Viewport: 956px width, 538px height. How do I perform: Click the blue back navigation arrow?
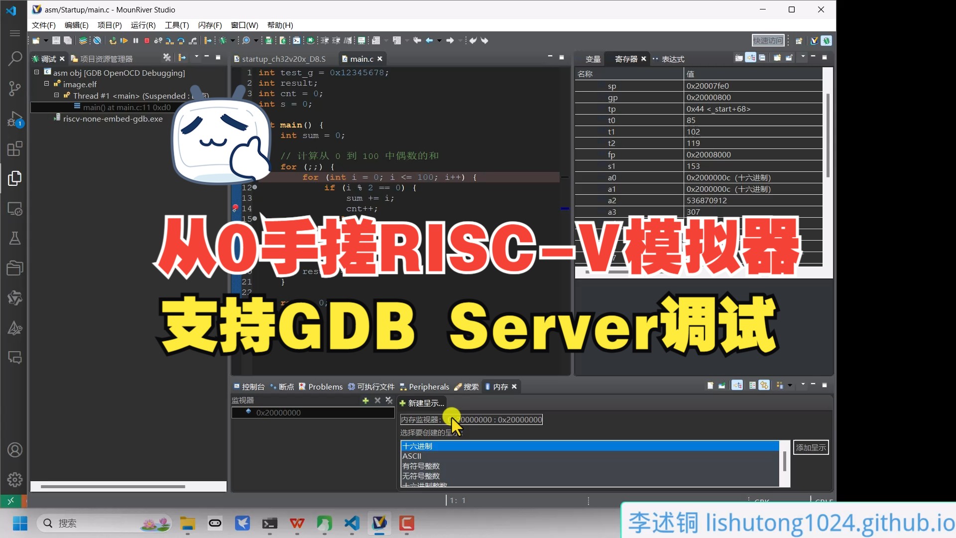point(429,40)
